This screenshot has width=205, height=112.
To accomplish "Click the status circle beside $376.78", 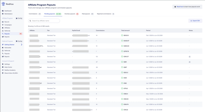I will 122,51.
